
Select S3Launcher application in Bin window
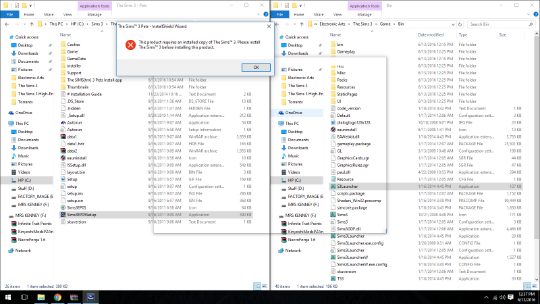click(x=426, y=186)
